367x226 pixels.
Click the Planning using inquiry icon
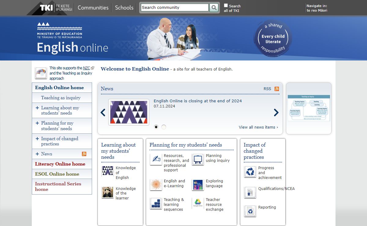point(198,159)
